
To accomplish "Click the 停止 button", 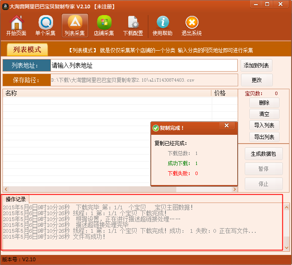I will coord(264,184).
